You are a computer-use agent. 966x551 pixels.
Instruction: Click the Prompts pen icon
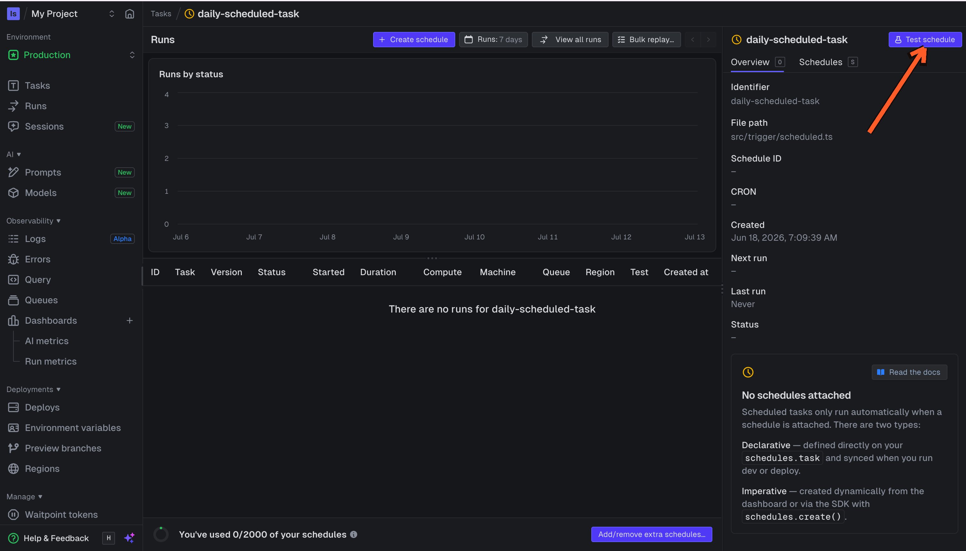(x=13, y=172)
